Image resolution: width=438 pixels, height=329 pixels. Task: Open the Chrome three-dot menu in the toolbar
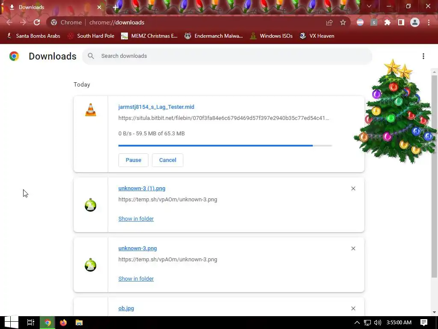tap(429, 22)
